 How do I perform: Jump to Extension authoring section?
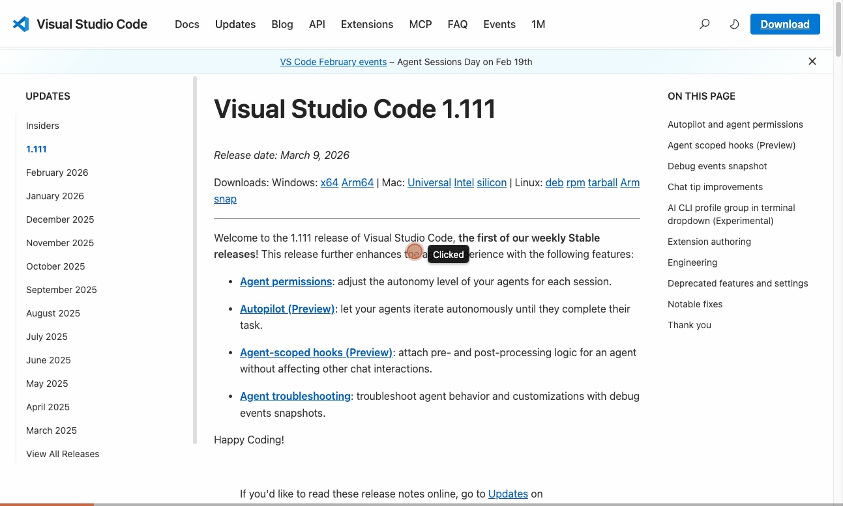coord(709,242)
